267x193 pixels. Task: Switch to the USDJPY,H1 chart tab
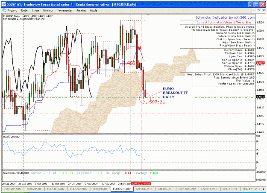pos(230,189)
